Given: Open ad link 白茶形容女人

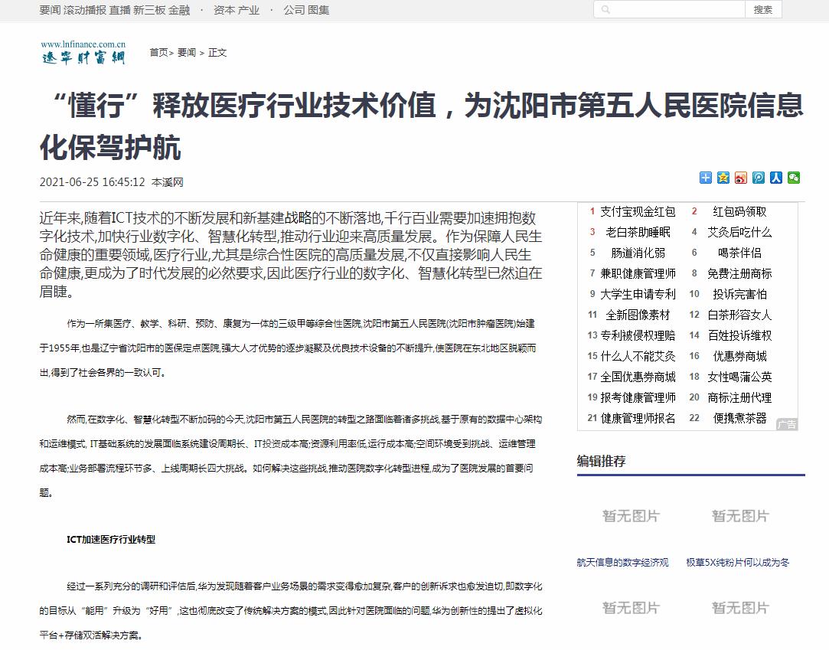Looking at the screenshot, I should pyautogui.click(x=739, y=315).
